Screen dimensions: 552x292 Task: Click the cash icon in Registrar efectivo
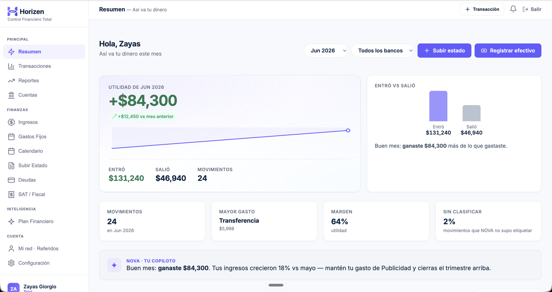coord(484,51)
